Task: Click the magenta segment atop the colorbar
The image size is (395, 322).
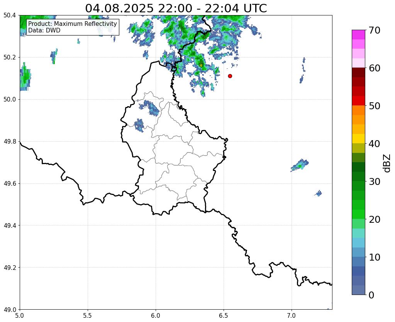Action: point(358,35)
